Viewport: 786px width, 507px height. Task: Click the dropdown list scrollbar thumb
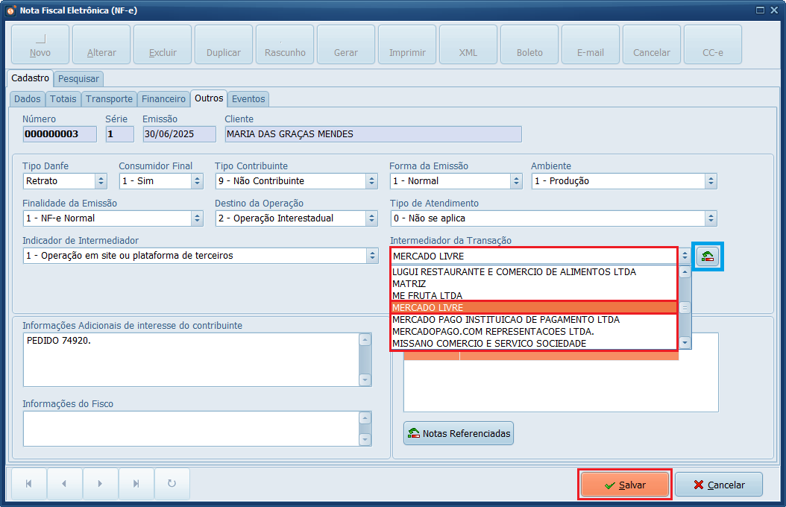[x=685, y=307]
